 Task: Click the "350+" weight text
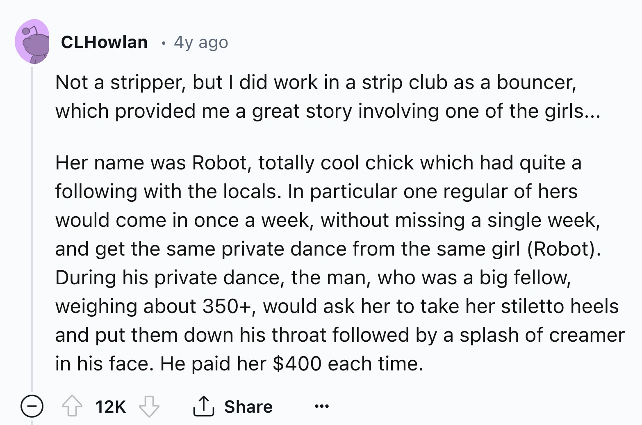pyautogui.click(x=227, y=306)
